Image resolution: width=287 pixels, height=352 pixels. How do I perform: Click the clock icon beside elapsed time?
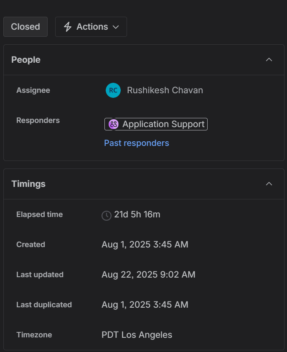tap(107, 215)
